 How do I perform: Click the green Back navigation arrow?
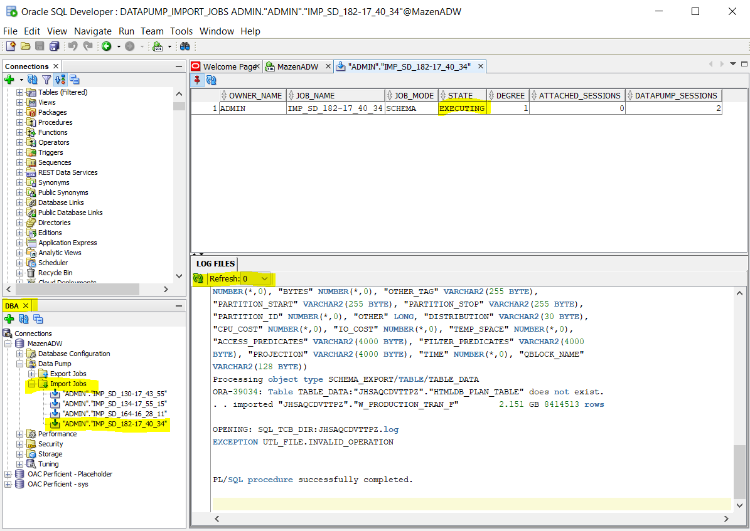pyautogui.click(x=107, y=46)
